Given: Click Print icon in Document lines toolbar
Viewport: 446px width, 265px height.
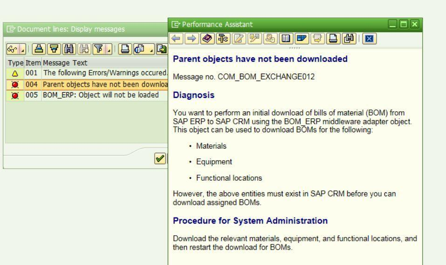Looking at the screenshot, I should point(125,49).
